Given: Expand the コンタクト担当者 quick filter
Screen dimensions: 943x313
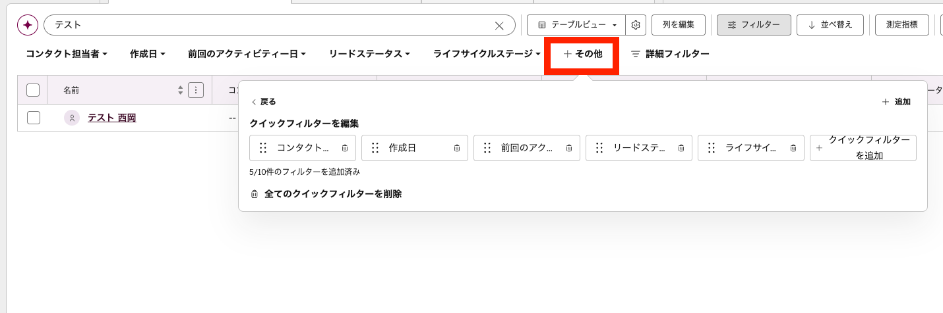Looking at the screenshot, I should [67, 54].
